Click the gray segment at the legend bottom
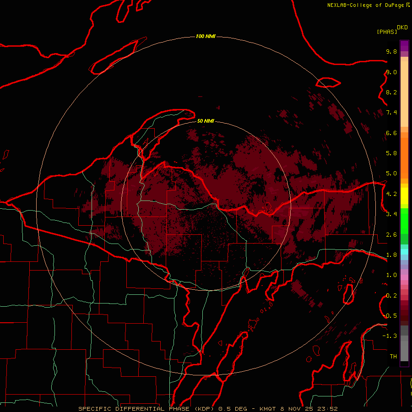 coord(404,349)
